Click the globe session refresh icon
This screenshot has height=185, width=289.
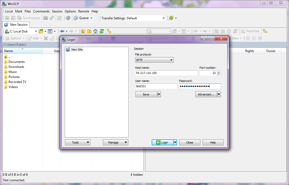tap(171, 18)
